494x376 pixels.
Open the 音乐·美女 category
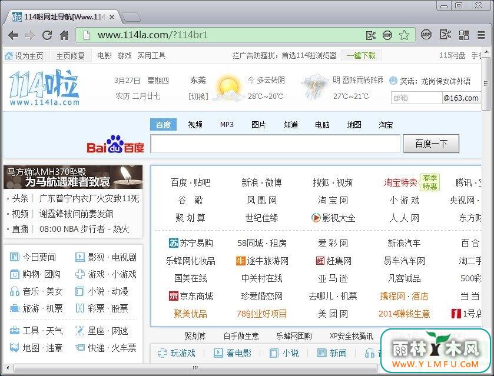coord(37,291)
